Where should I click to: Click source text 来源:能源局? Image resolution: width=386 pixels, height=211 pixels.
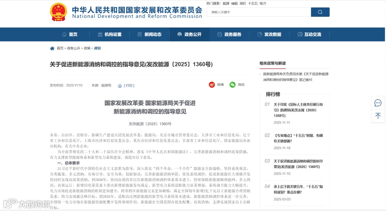click(x=102, y=85)
